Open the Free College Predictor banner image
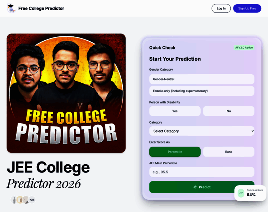The height and width of the screenshot is (212, 268). pyautogui.click(x=66, y=93)
